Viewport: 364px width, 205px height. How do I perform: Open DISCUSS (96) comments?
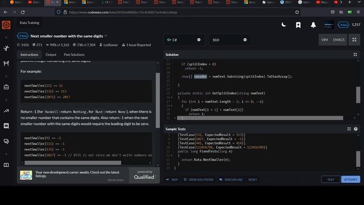pyautogui.click(x=231, y=180)
